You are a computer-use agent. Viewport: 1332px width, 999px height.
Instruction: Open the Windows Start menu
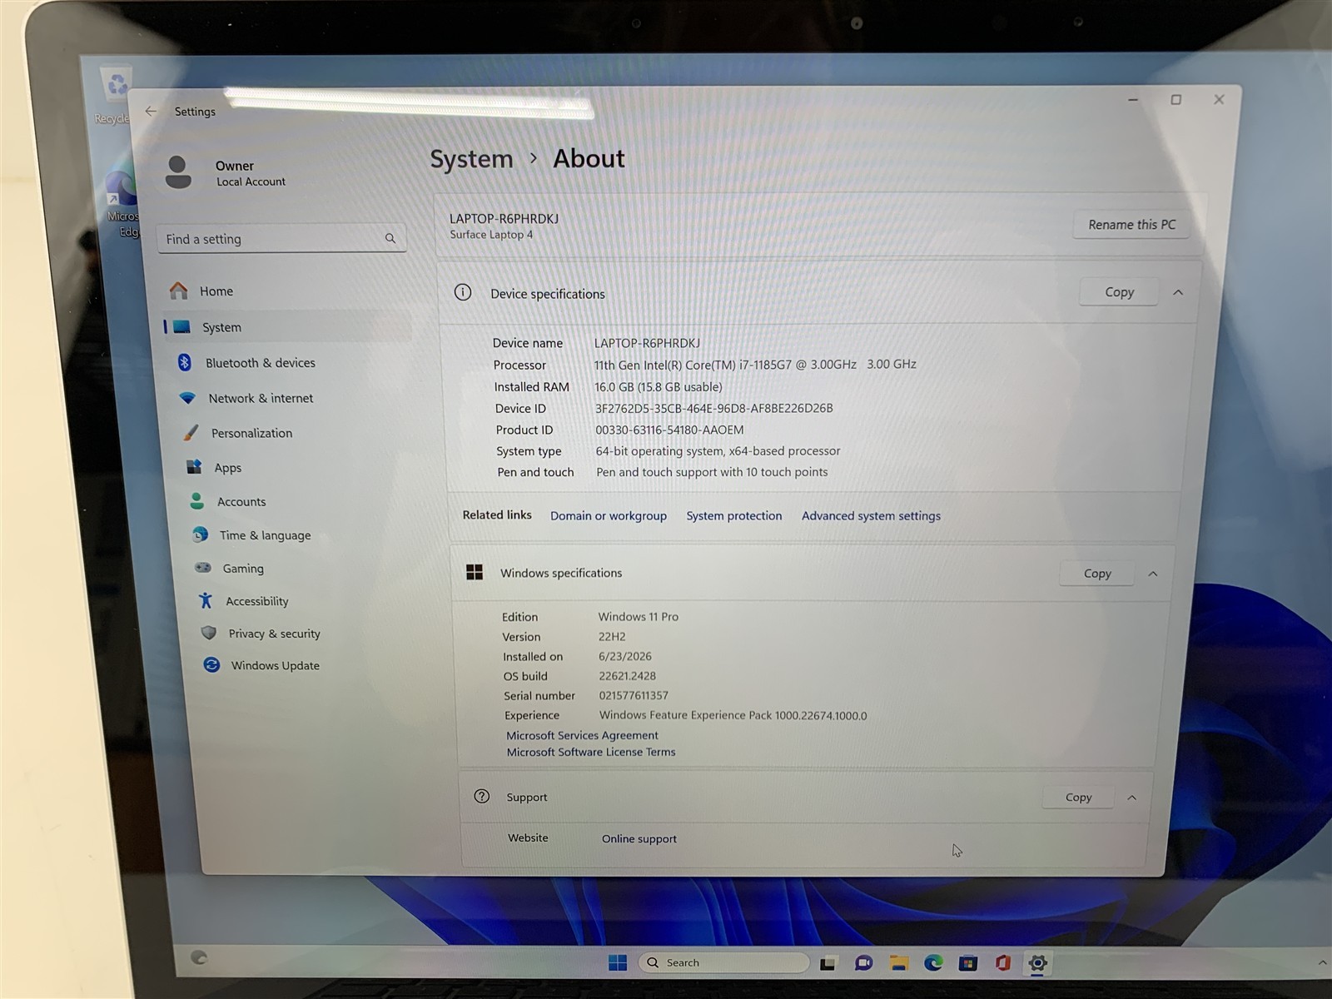[x=618, y=962]
